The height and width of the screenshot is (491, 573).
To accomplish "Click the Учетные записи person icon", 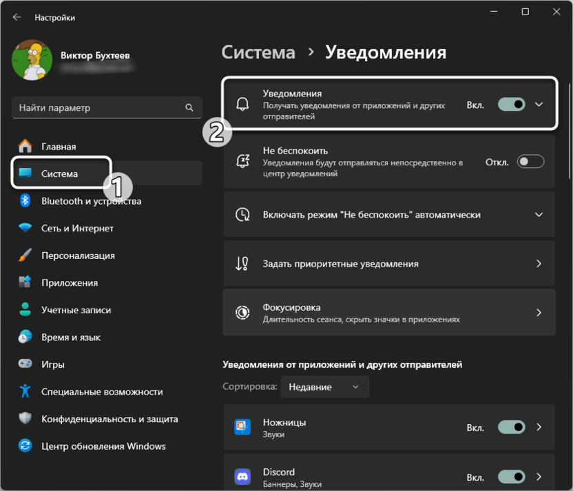I will click(25, 309).
